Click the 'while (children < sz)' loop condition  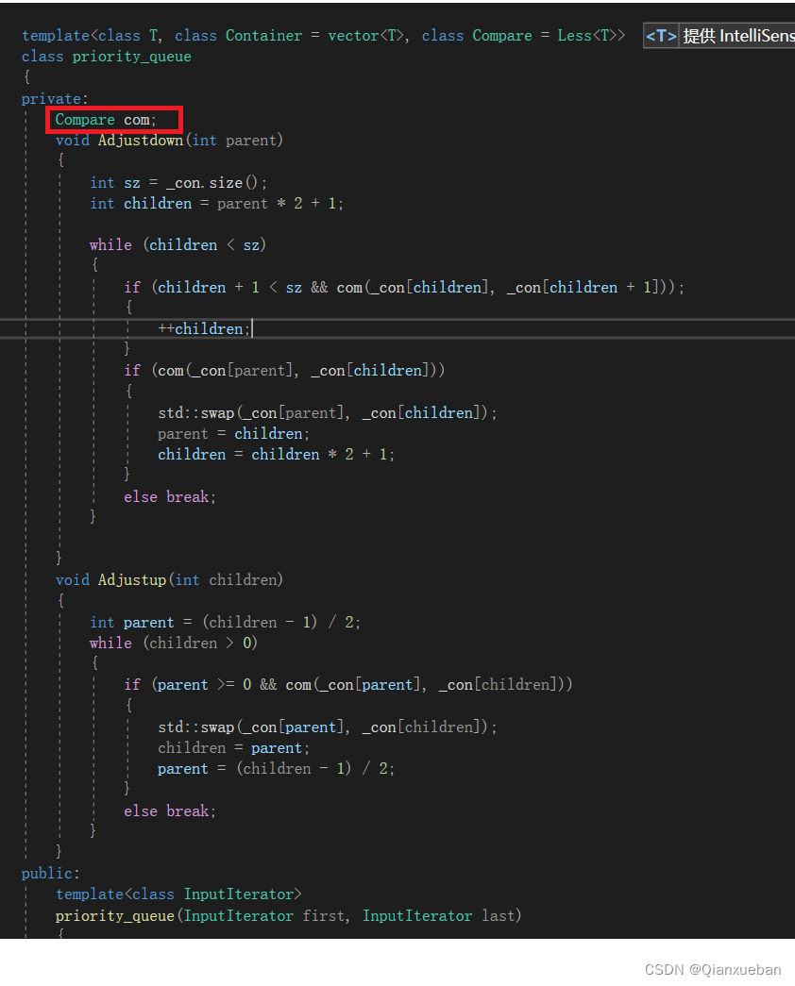(x=178, y=244)
